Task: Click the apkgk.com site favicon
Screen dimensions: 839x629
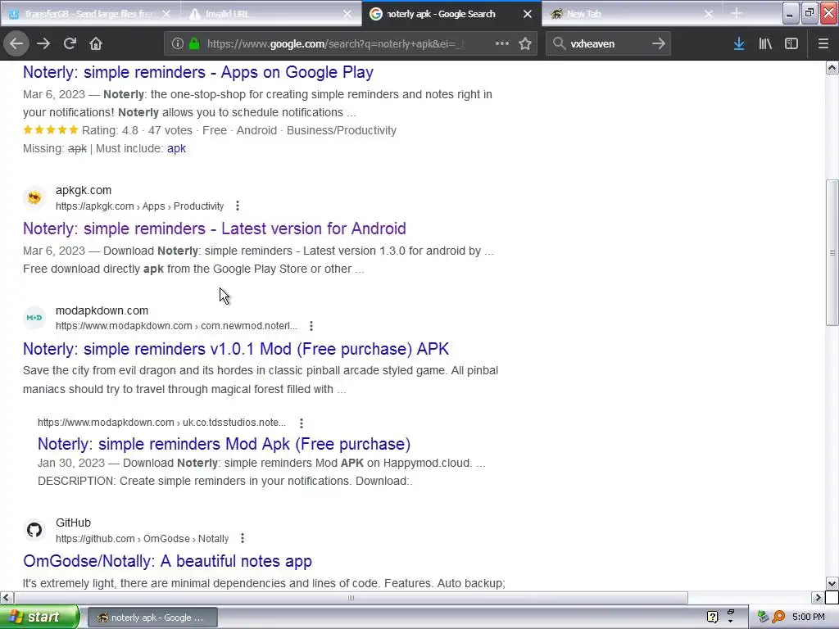Action: [x=34, y=198]
